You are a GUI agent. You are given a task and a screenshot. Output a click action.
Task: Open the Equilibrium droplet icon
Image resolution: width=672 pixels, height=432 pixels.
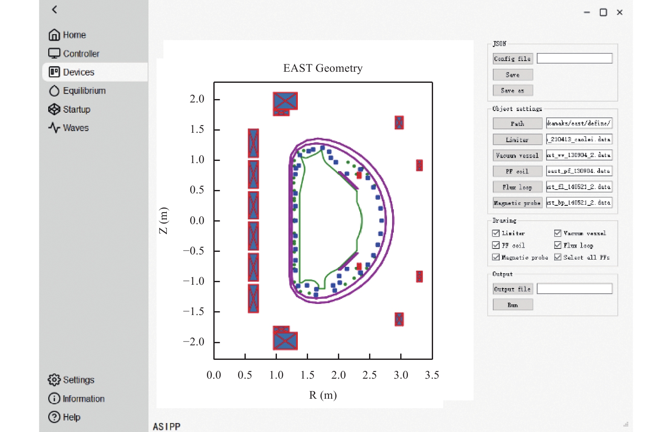pyautogui.click(x=54, y=91)
